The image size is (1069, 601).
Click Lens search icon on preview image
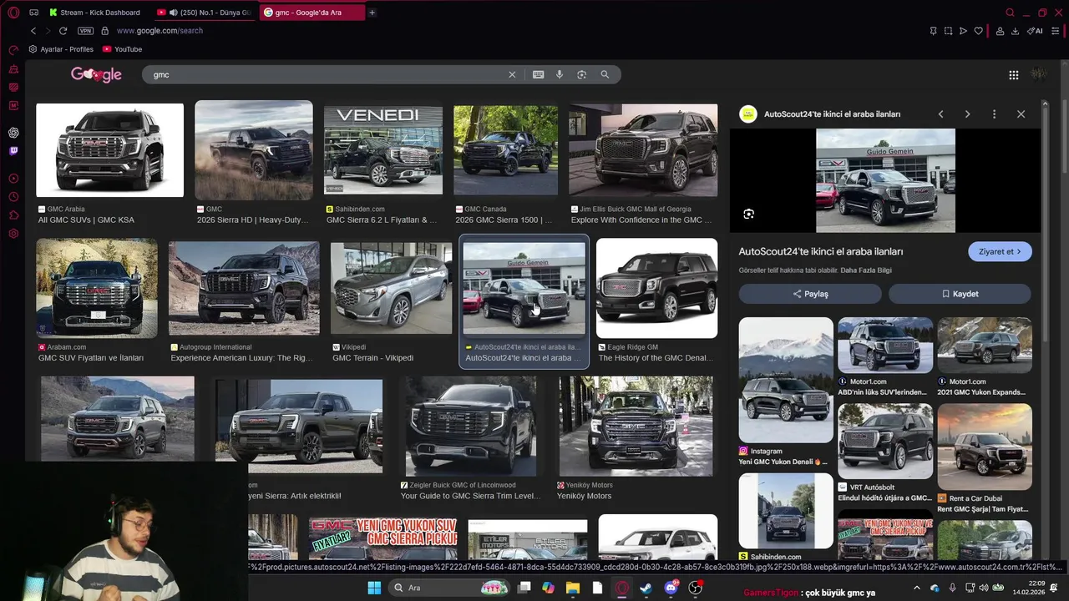748,214
